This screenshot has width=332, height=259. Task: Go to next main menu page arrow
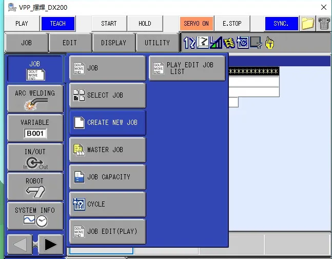(51, 245)
